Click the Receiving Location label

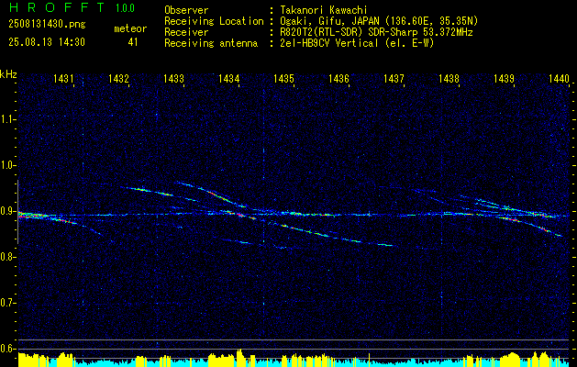pos(214,21)
